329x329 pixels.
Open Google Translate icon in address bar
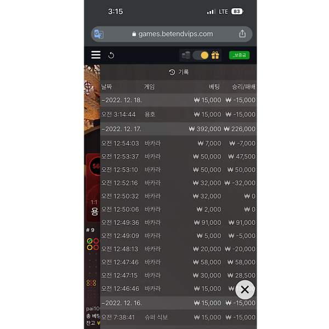pyautogui.click(x=99, y=34)
